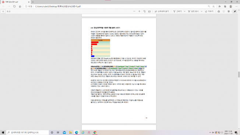Screen dimensions: 240x135
Task: Reload the PDF with the refresh icon
Action: [x=14, y=6]
